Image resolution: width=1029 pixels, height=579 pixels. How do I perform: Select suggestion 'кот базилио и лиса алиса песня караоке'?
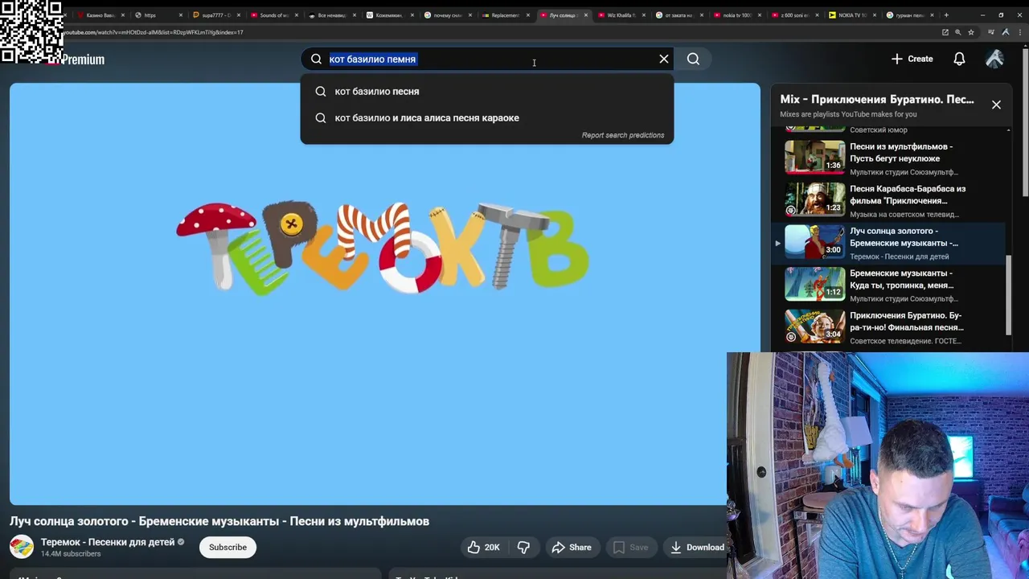tap(486, 118)
